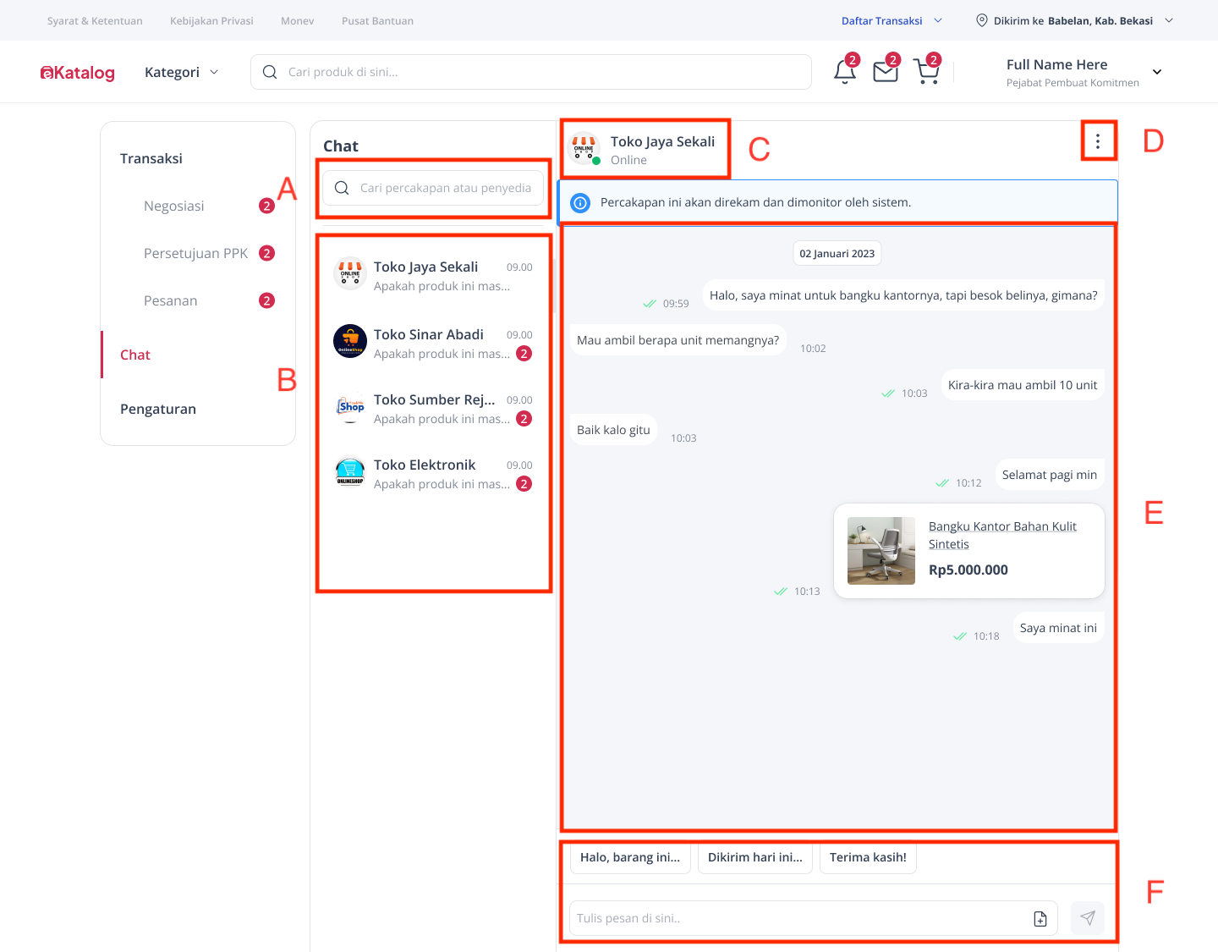
Task: Send the message with the paper plane icon
Action: pos(1087,917)
